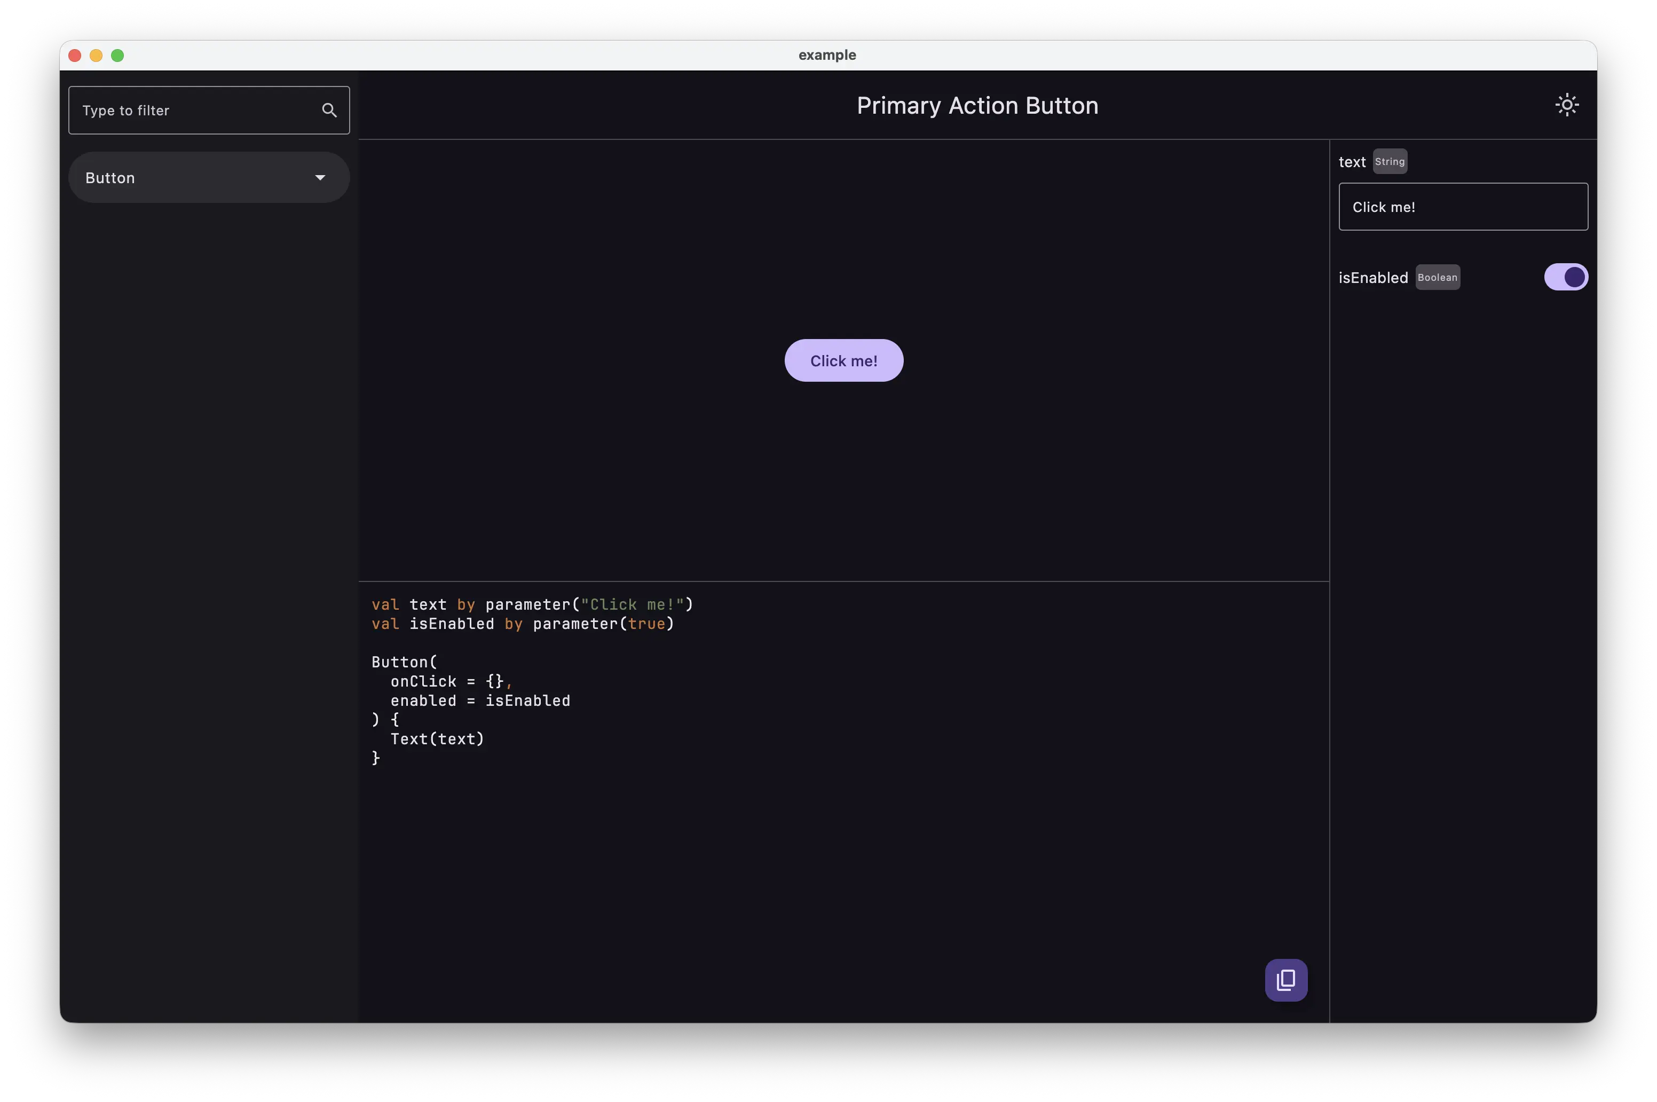
Task: Click the search magnifier icon
Action: (329, 111)
